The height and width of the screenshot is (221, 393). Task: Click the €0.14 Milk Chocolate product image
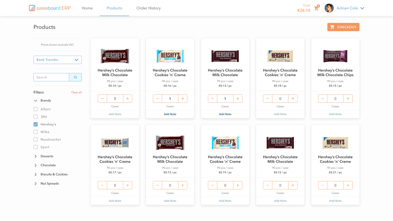click(x=115, y=56)
